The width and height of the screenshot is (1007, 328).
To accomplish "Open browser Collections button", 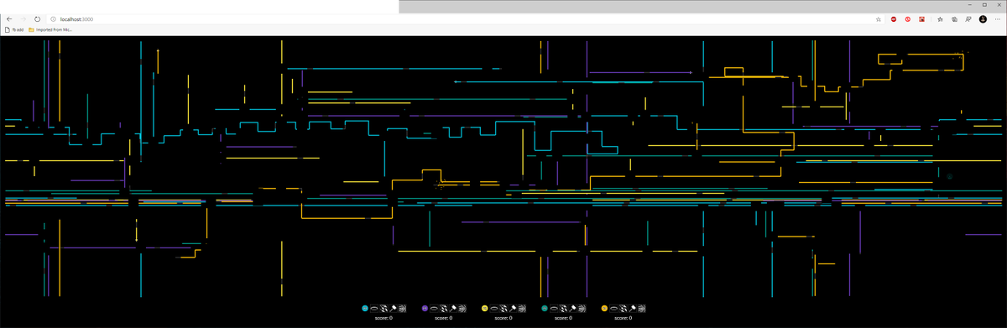I will click(x=955, y=19).
